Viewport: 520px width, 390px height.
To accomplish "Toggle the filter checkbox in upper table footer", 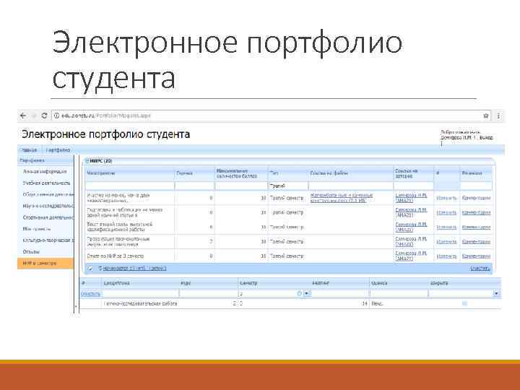I will (x=90, y=268).
